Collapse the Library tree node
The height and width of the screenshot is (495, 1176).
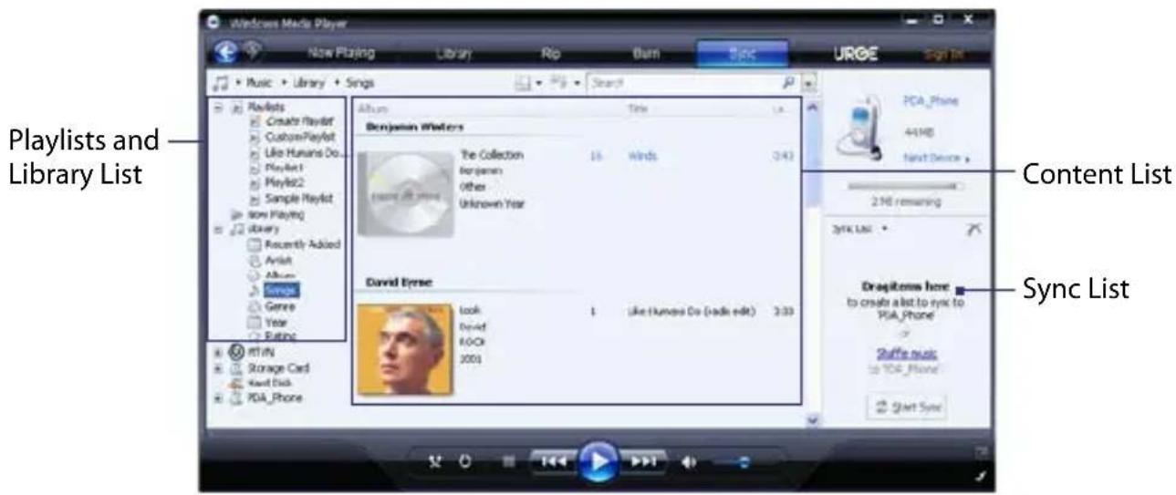pyautogui.click(x=216, y=230)
